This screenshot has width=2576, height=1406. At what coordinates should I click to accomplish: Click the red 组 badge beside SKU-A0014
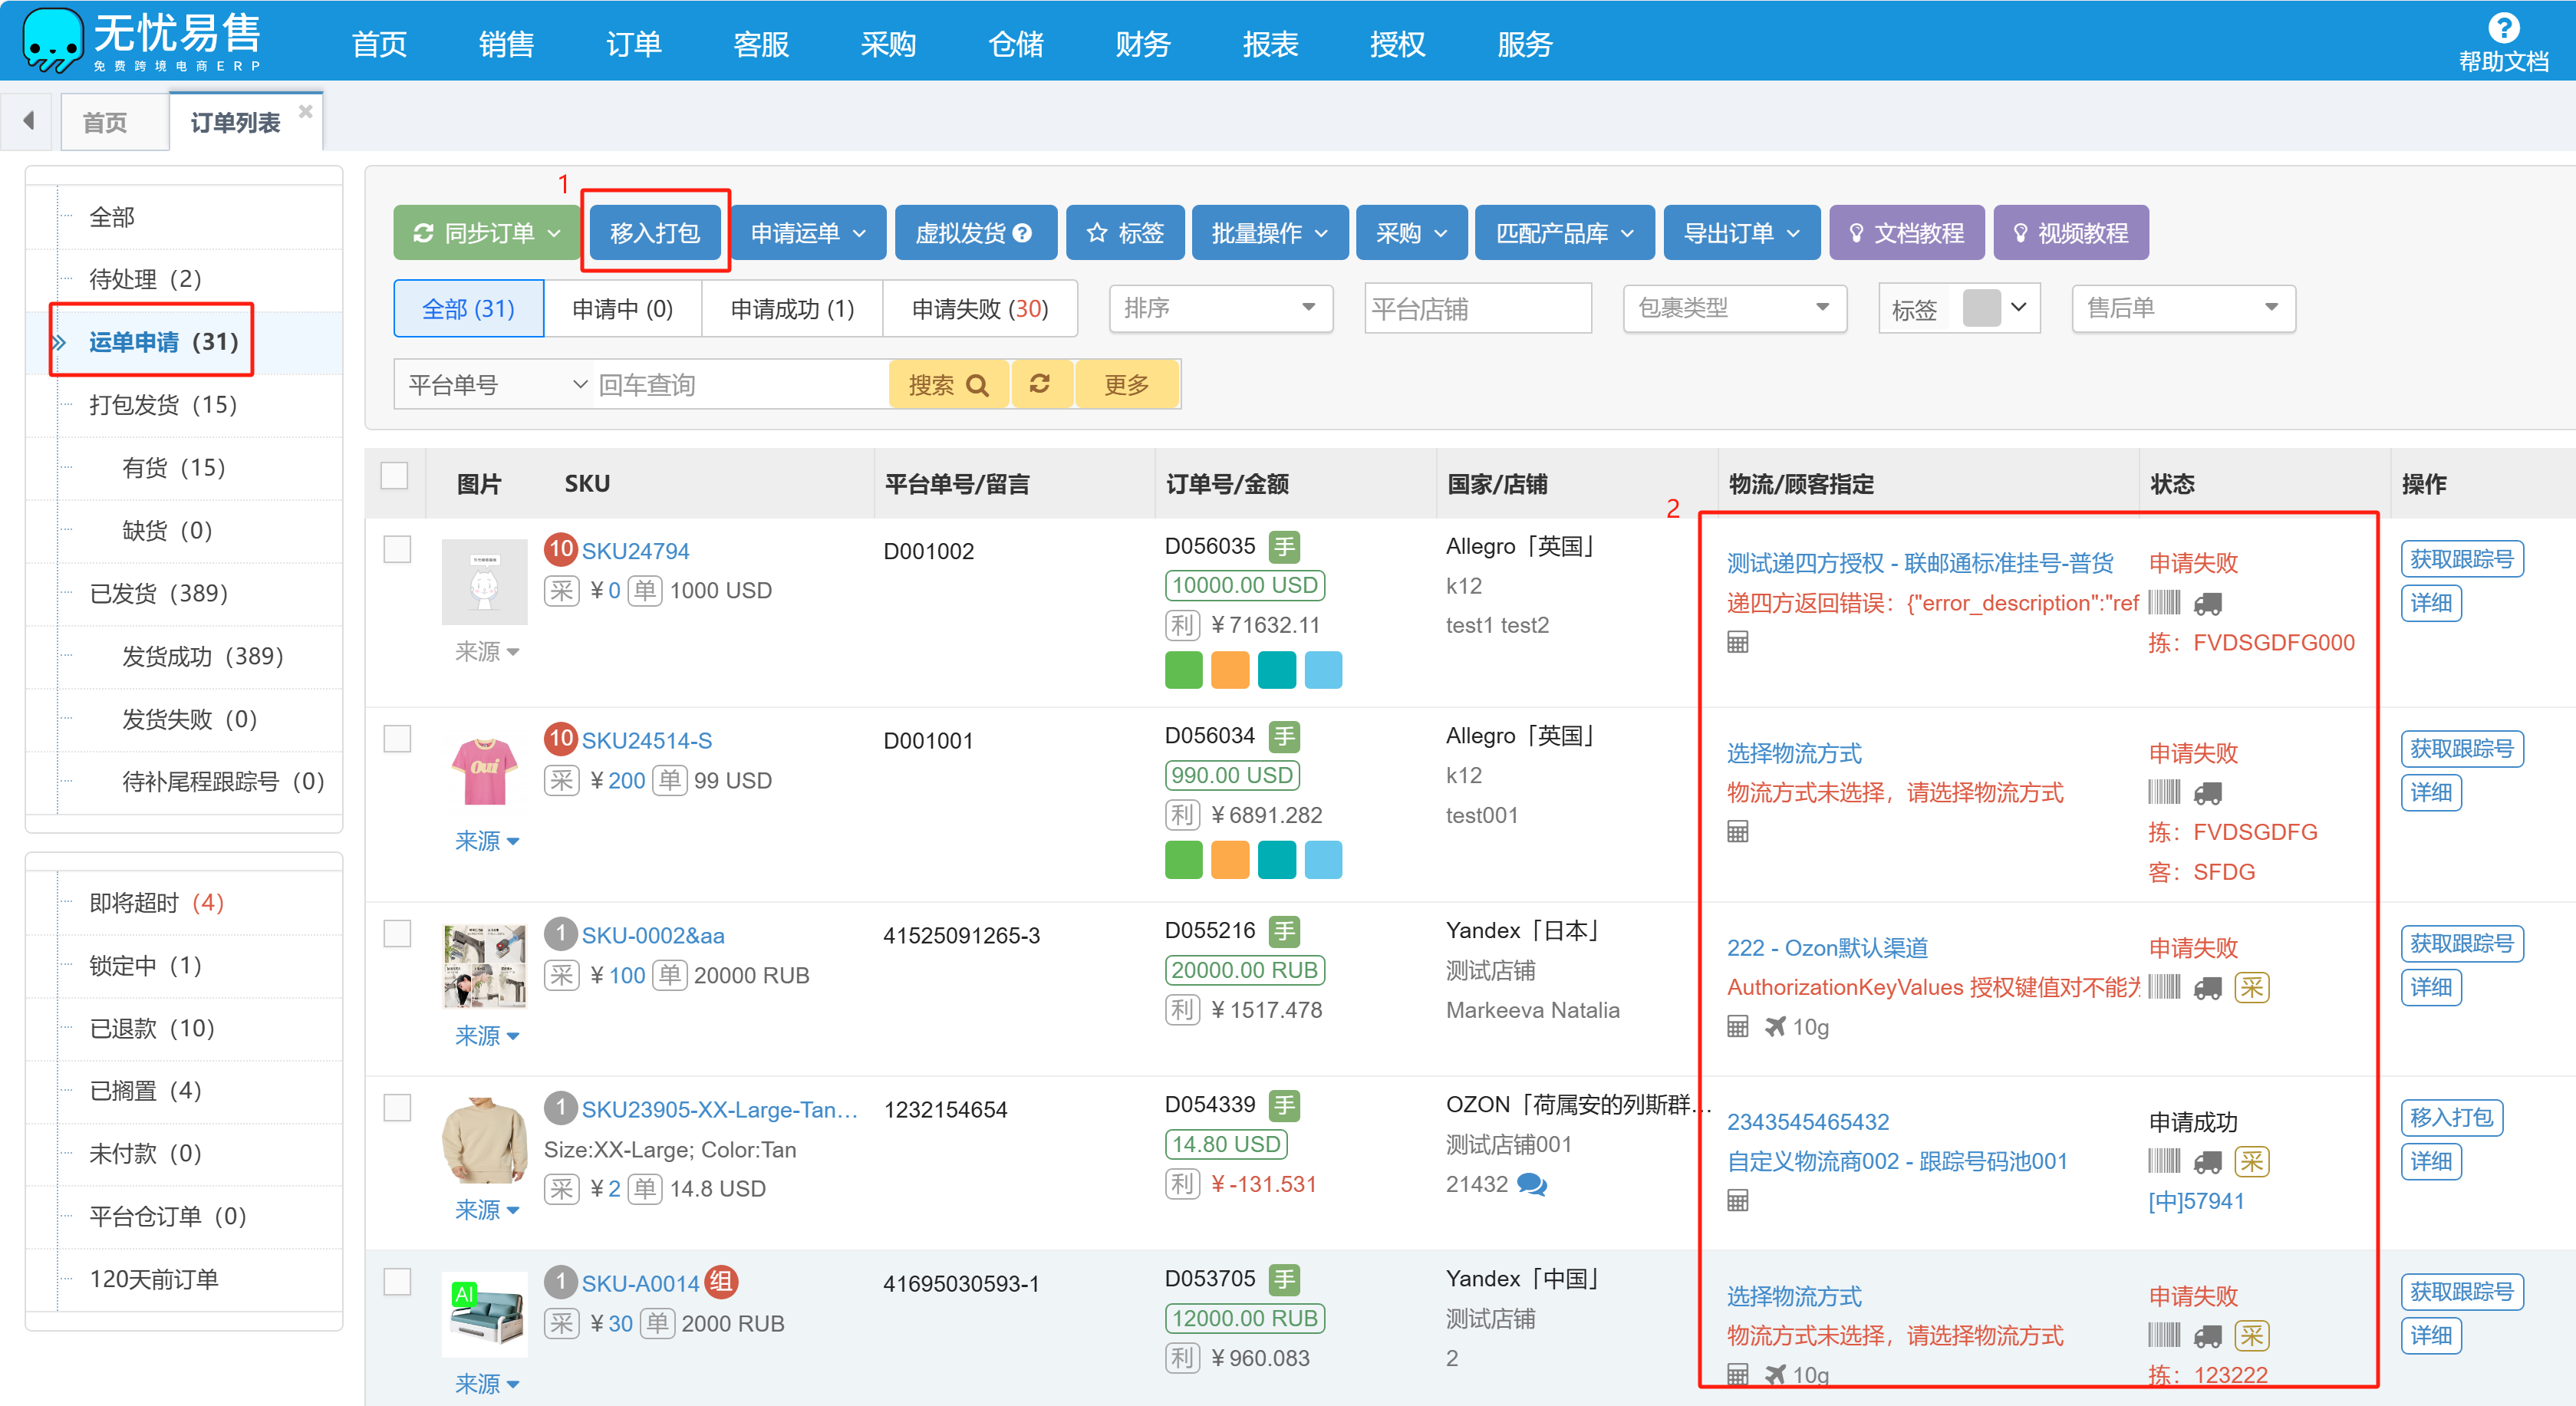click(720, 1281)
